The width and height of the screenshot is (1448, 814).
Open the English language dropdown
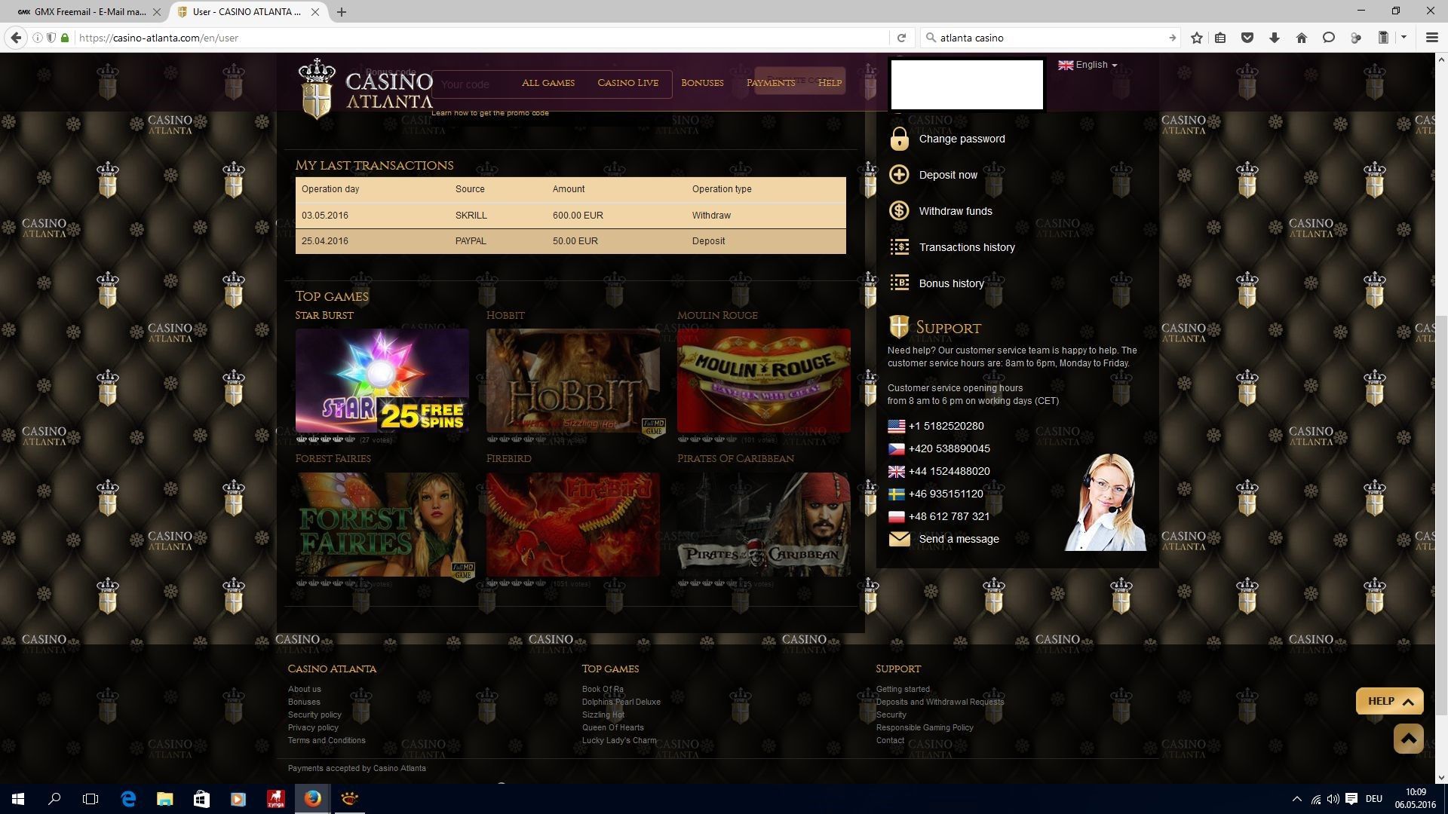coord(1088,65)
